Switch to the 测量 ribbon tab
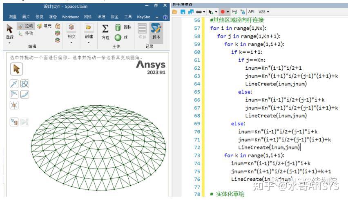Viewport: 348px width, 200px height. pos(13,17)
